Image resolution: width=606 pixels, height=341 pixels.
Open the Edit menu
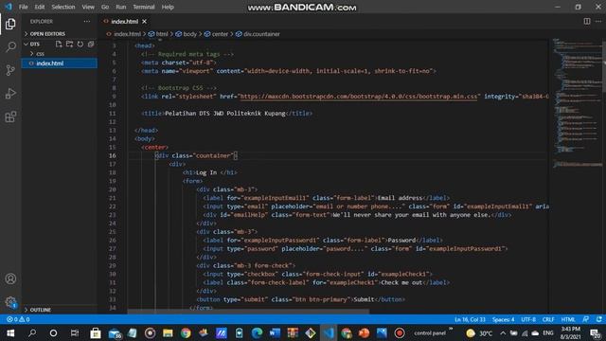coord(40,7)
